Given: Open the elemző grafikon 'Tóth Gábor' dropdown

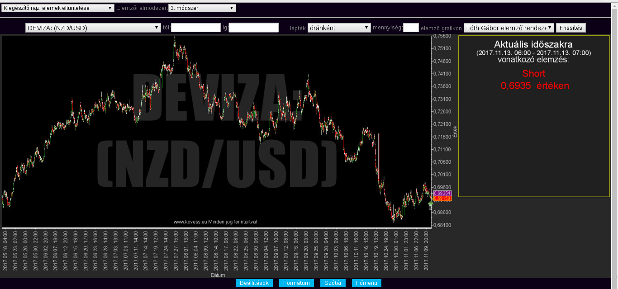Looking at the screenshot, I should 509,28.
